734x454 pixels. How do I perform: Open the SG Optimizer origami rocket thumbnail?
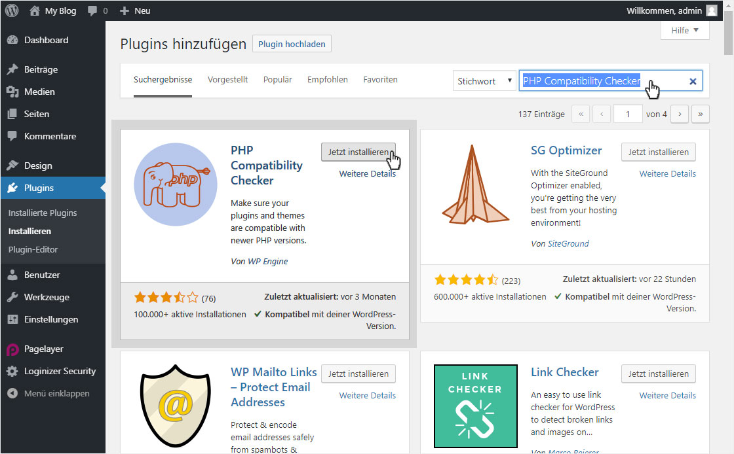[x=476, y=184]
